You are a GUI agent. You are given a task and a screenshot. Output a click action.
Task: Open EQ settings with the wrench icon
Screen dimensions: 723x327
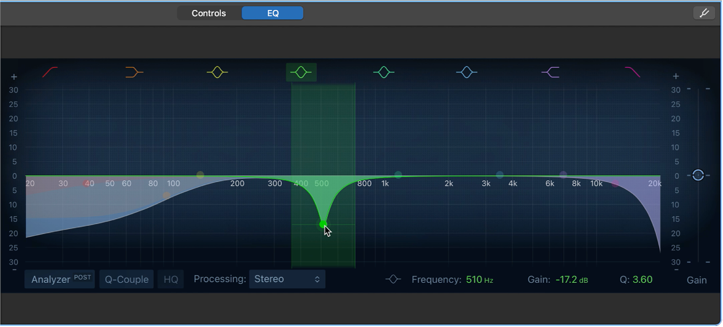(x=704, y=12)
